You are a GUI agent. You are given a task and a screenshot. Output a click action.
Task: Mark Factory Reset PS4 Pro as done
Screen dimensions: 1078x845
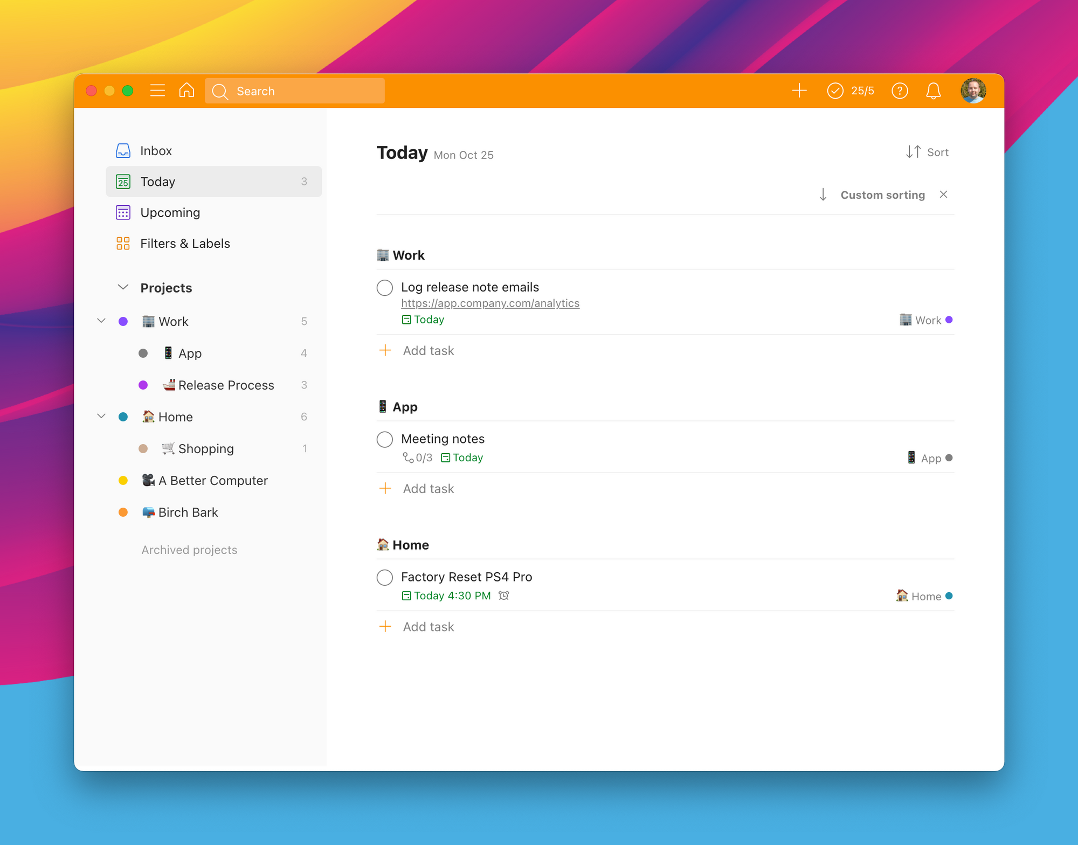click(x=385, y=577)
